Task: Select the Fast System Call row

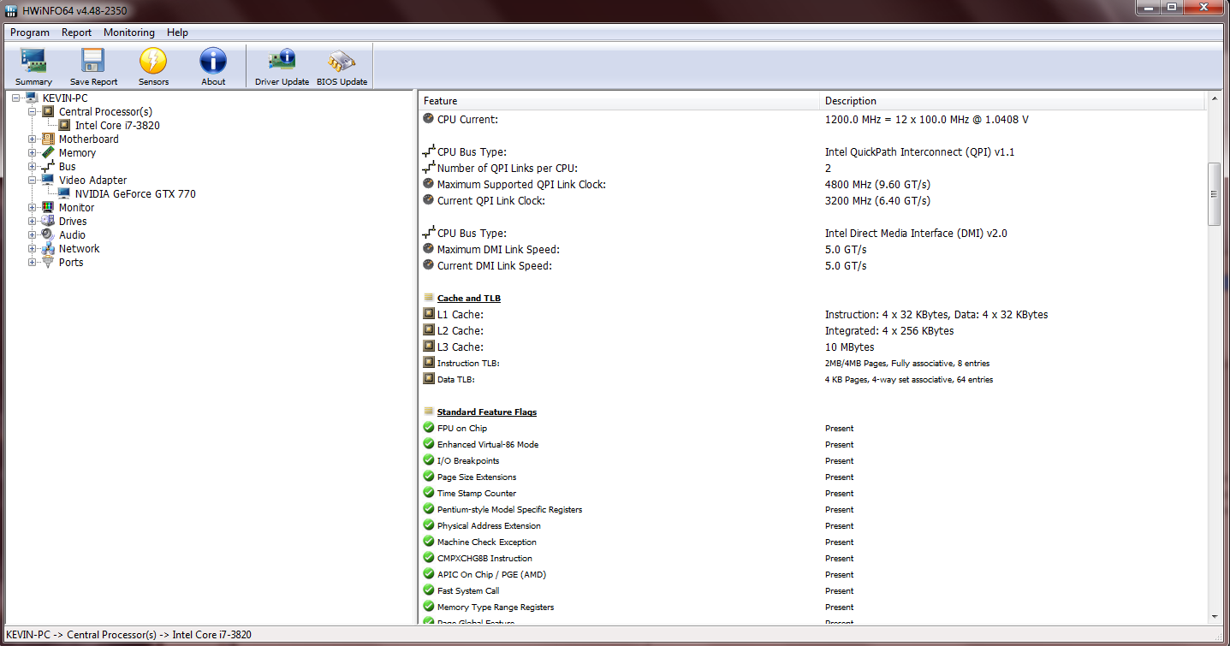Action: pyautogui.click(x=813, y=591)
